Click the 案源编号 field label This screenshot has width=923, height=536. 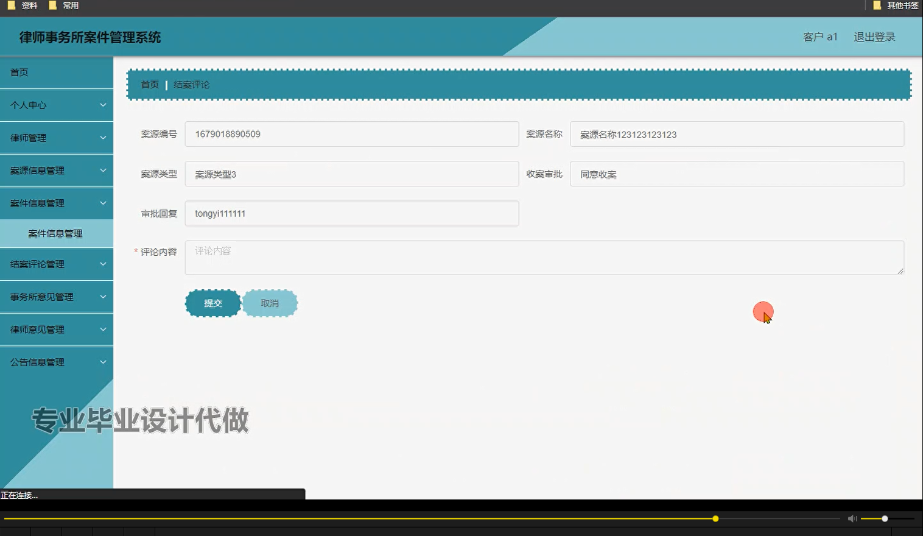click(x=159, y=134)
